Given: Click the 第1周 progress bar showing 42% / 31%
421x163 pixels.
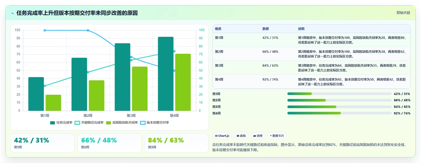Looking at the screenshot, I should click(x=339, y=94).
